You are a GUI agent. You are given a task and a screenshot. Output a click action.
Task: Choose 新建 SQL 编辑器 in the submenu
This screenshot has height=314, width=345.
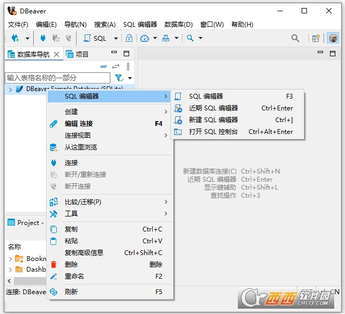click(x=238, y=120)
